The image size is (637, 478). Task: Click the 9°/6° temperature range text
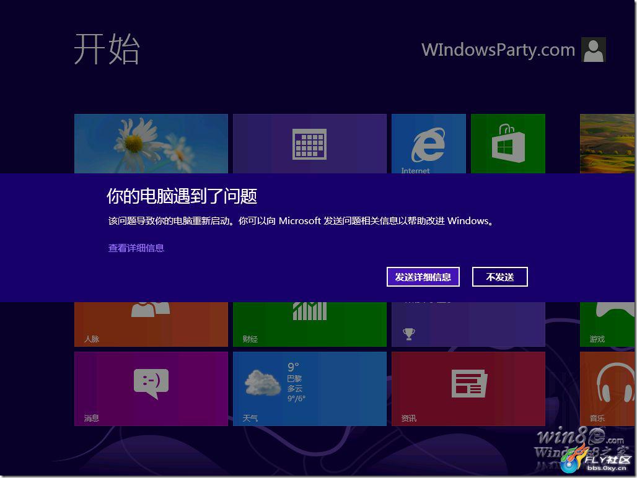click(296, 399)
